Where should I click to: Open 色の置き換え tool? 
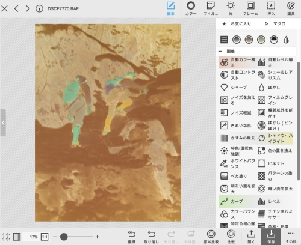pyautogui.click(x=275, y=151)
